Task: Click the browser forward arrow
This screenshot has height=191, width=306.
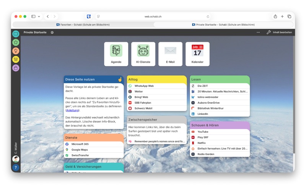Action: [54, 16]
